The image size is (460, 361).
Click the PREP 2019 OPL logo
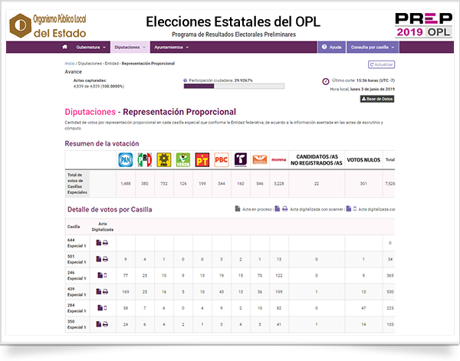(x=423, y=25)
